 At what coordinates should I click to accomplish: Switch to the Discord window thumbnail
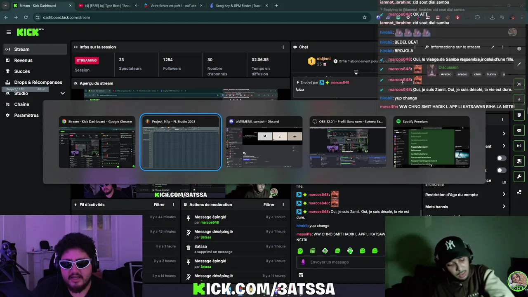[x=264, y=142]
